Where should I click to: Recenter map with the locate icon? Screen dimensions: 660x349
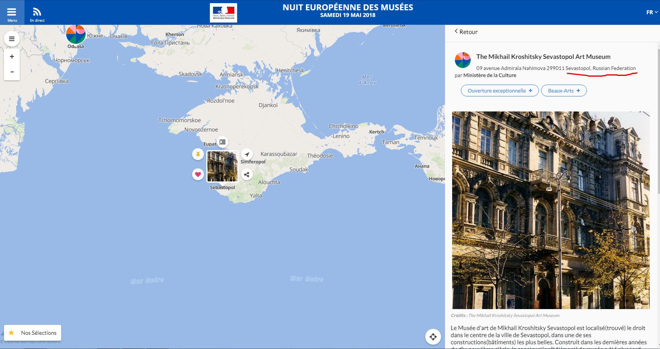click(x=433, y=337)
